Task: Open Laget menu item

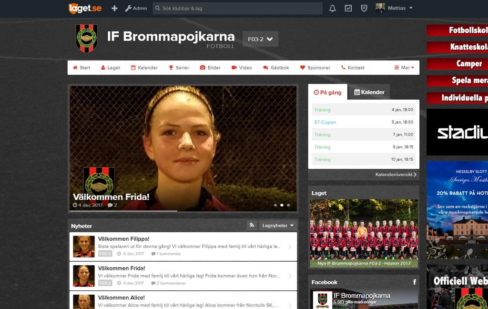Action: tap(111, 68)
